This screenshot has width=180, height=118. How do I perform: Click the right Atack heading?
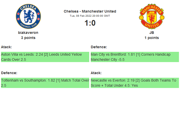(96, 73)
